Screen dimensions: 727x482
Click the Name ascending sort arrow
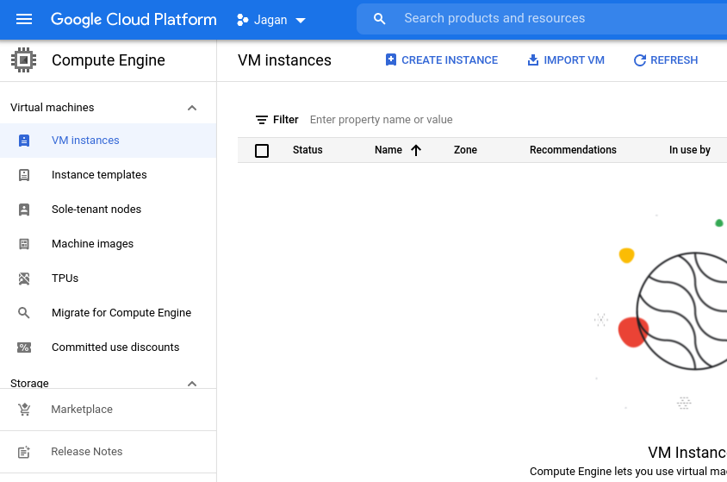pos(416,150)
